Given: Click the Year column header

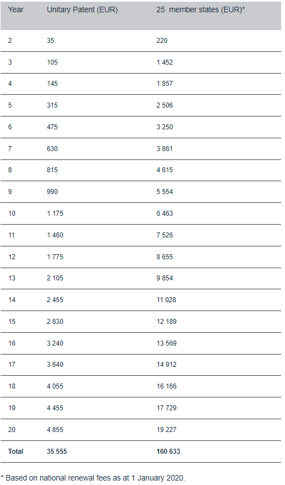Looking at the screenshot, I should (x=16, y=10).
